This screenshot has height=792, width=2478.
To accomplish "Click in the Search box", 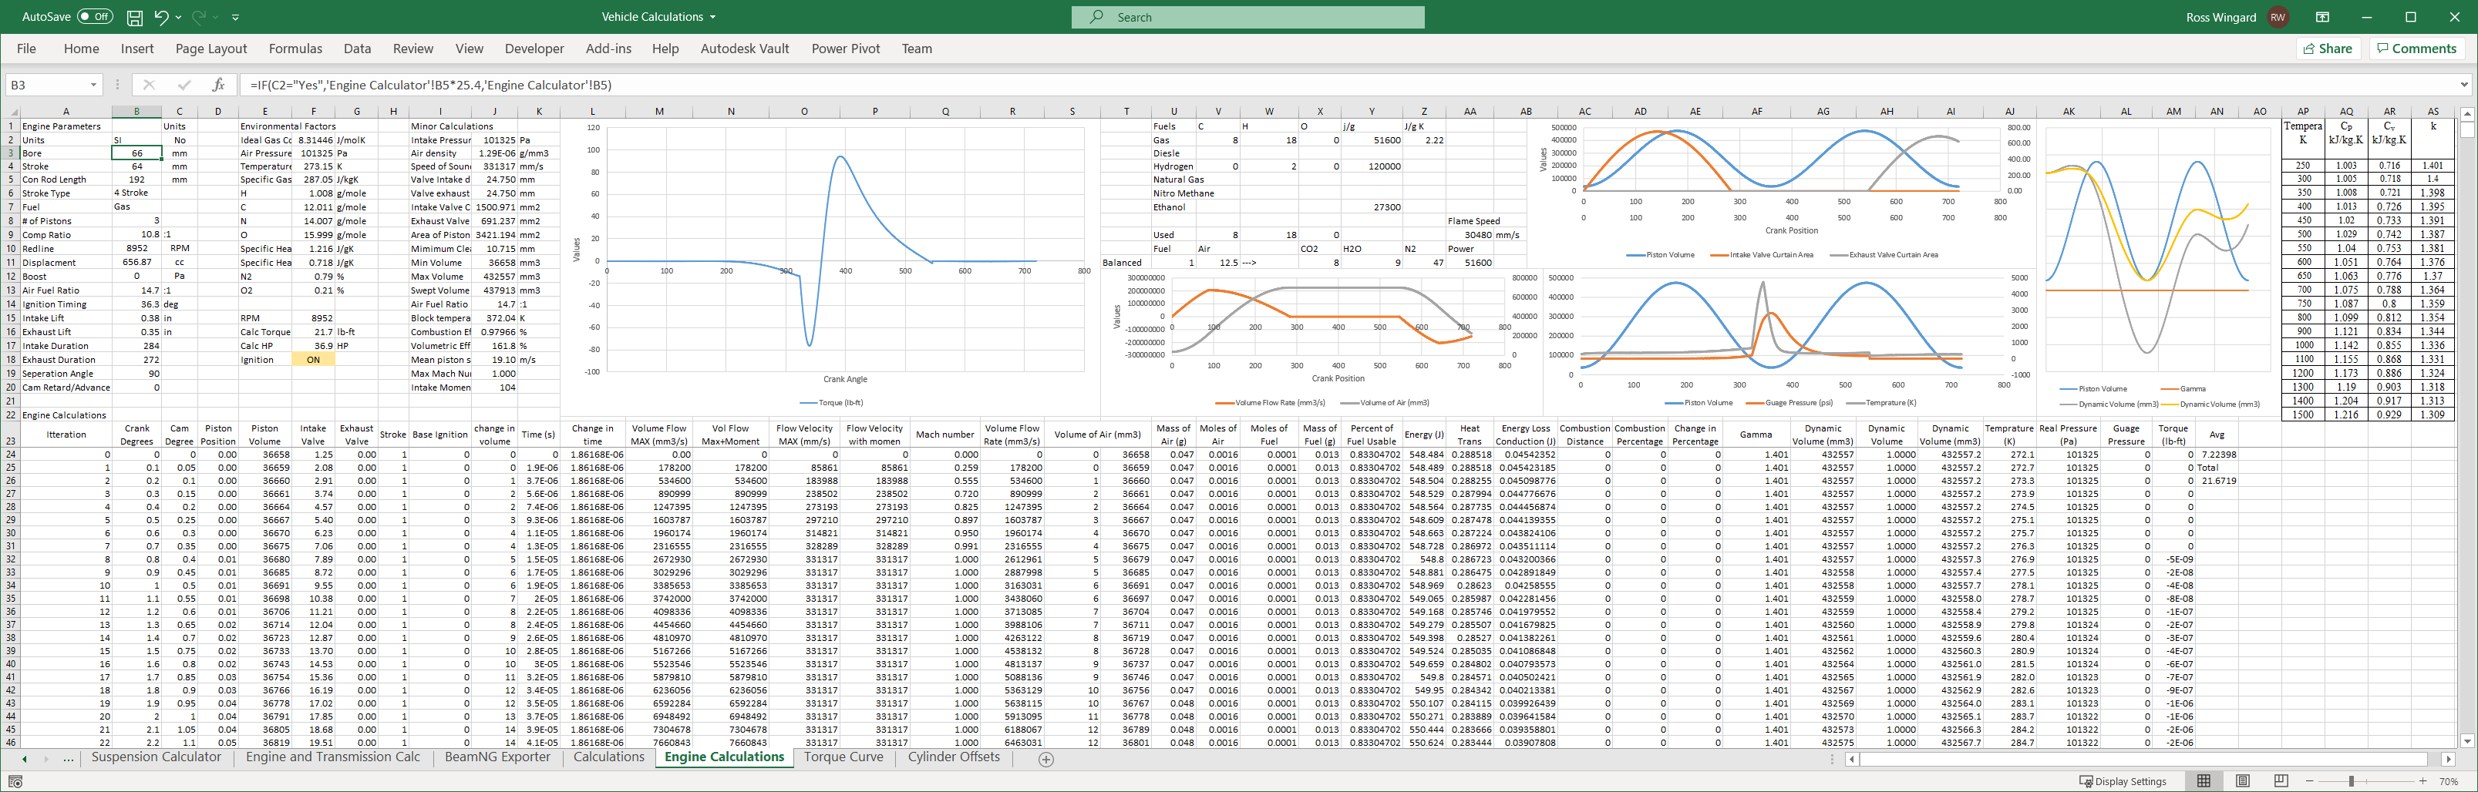I will pyautogui.click(x=1247, y=17).
